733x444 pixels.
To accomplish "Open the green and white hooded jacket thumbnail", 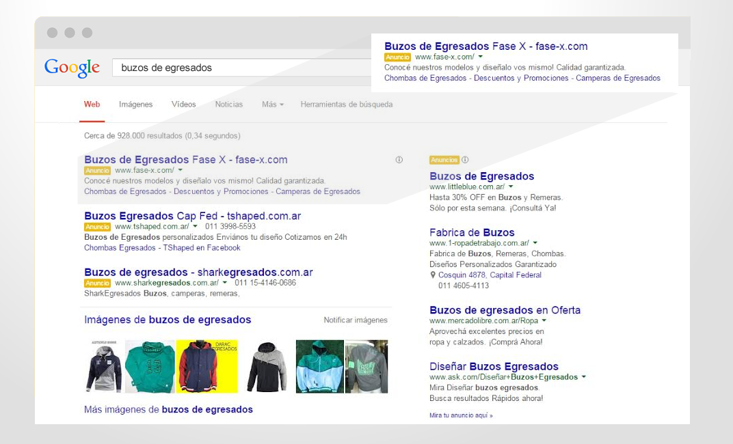I will (320, 367).
